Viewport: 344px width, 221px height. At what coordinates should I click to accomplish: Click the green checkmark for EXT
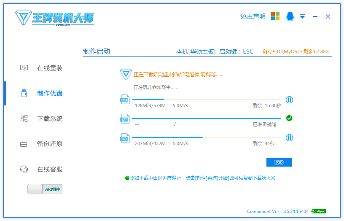pyautogui.click(x=289, y=118)
